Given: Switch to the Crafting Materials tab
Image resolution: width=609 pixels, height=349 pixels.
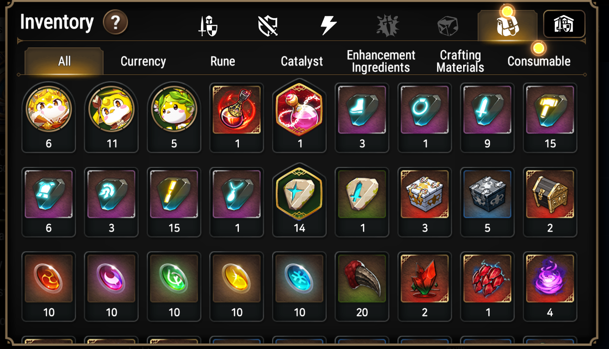Looking at the screenshot, I should (460, 62).
